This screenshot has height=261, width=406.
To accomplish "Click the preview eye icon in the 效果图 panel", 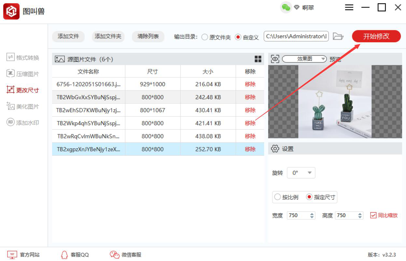I will click(274, 59).
